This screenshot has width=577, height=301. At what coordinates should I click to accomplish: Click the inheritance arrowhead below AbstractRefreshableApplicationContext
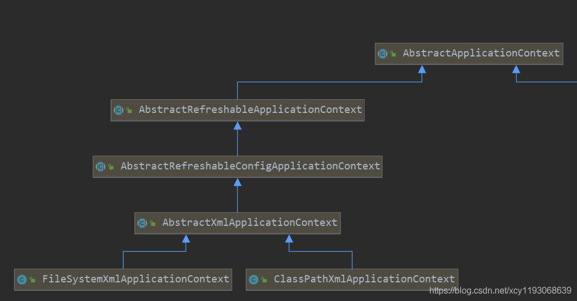[238, 126]
